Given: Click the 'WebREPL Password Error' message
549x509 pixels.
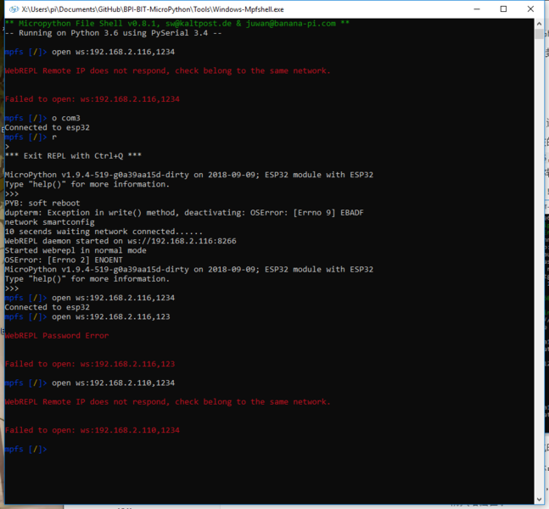Looking at the screenshot, I should tap(57, 336).
